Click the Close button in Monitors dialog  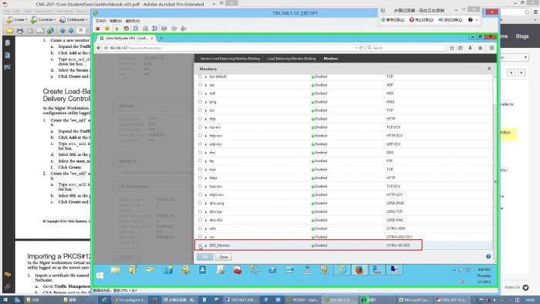pos(224,257)
